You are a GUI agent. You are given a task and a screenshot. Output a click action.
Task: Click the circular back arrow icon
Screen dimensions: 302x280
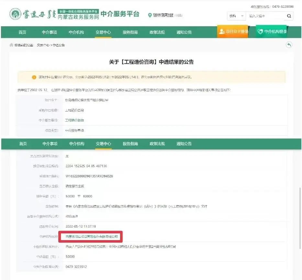point(289,45)
